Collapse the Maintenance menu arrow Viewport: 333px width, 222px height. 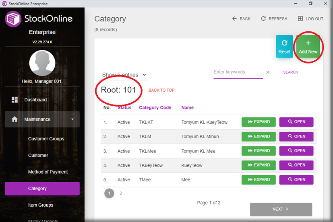(x=72, y=119)
